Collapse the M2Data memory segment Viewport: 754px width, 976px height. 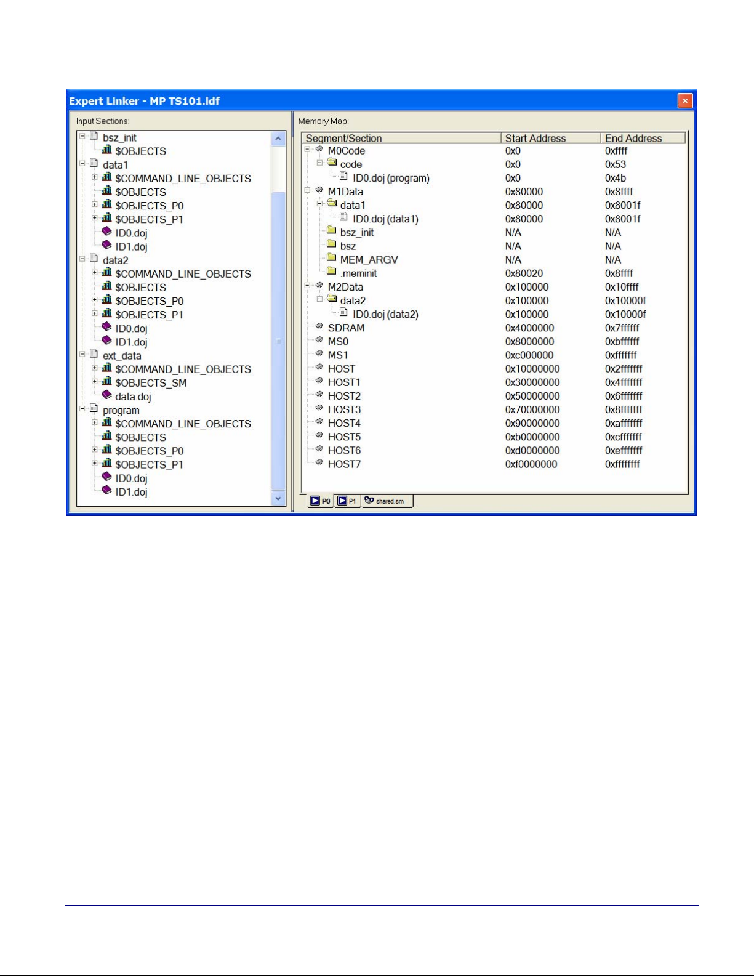(307, 286)
